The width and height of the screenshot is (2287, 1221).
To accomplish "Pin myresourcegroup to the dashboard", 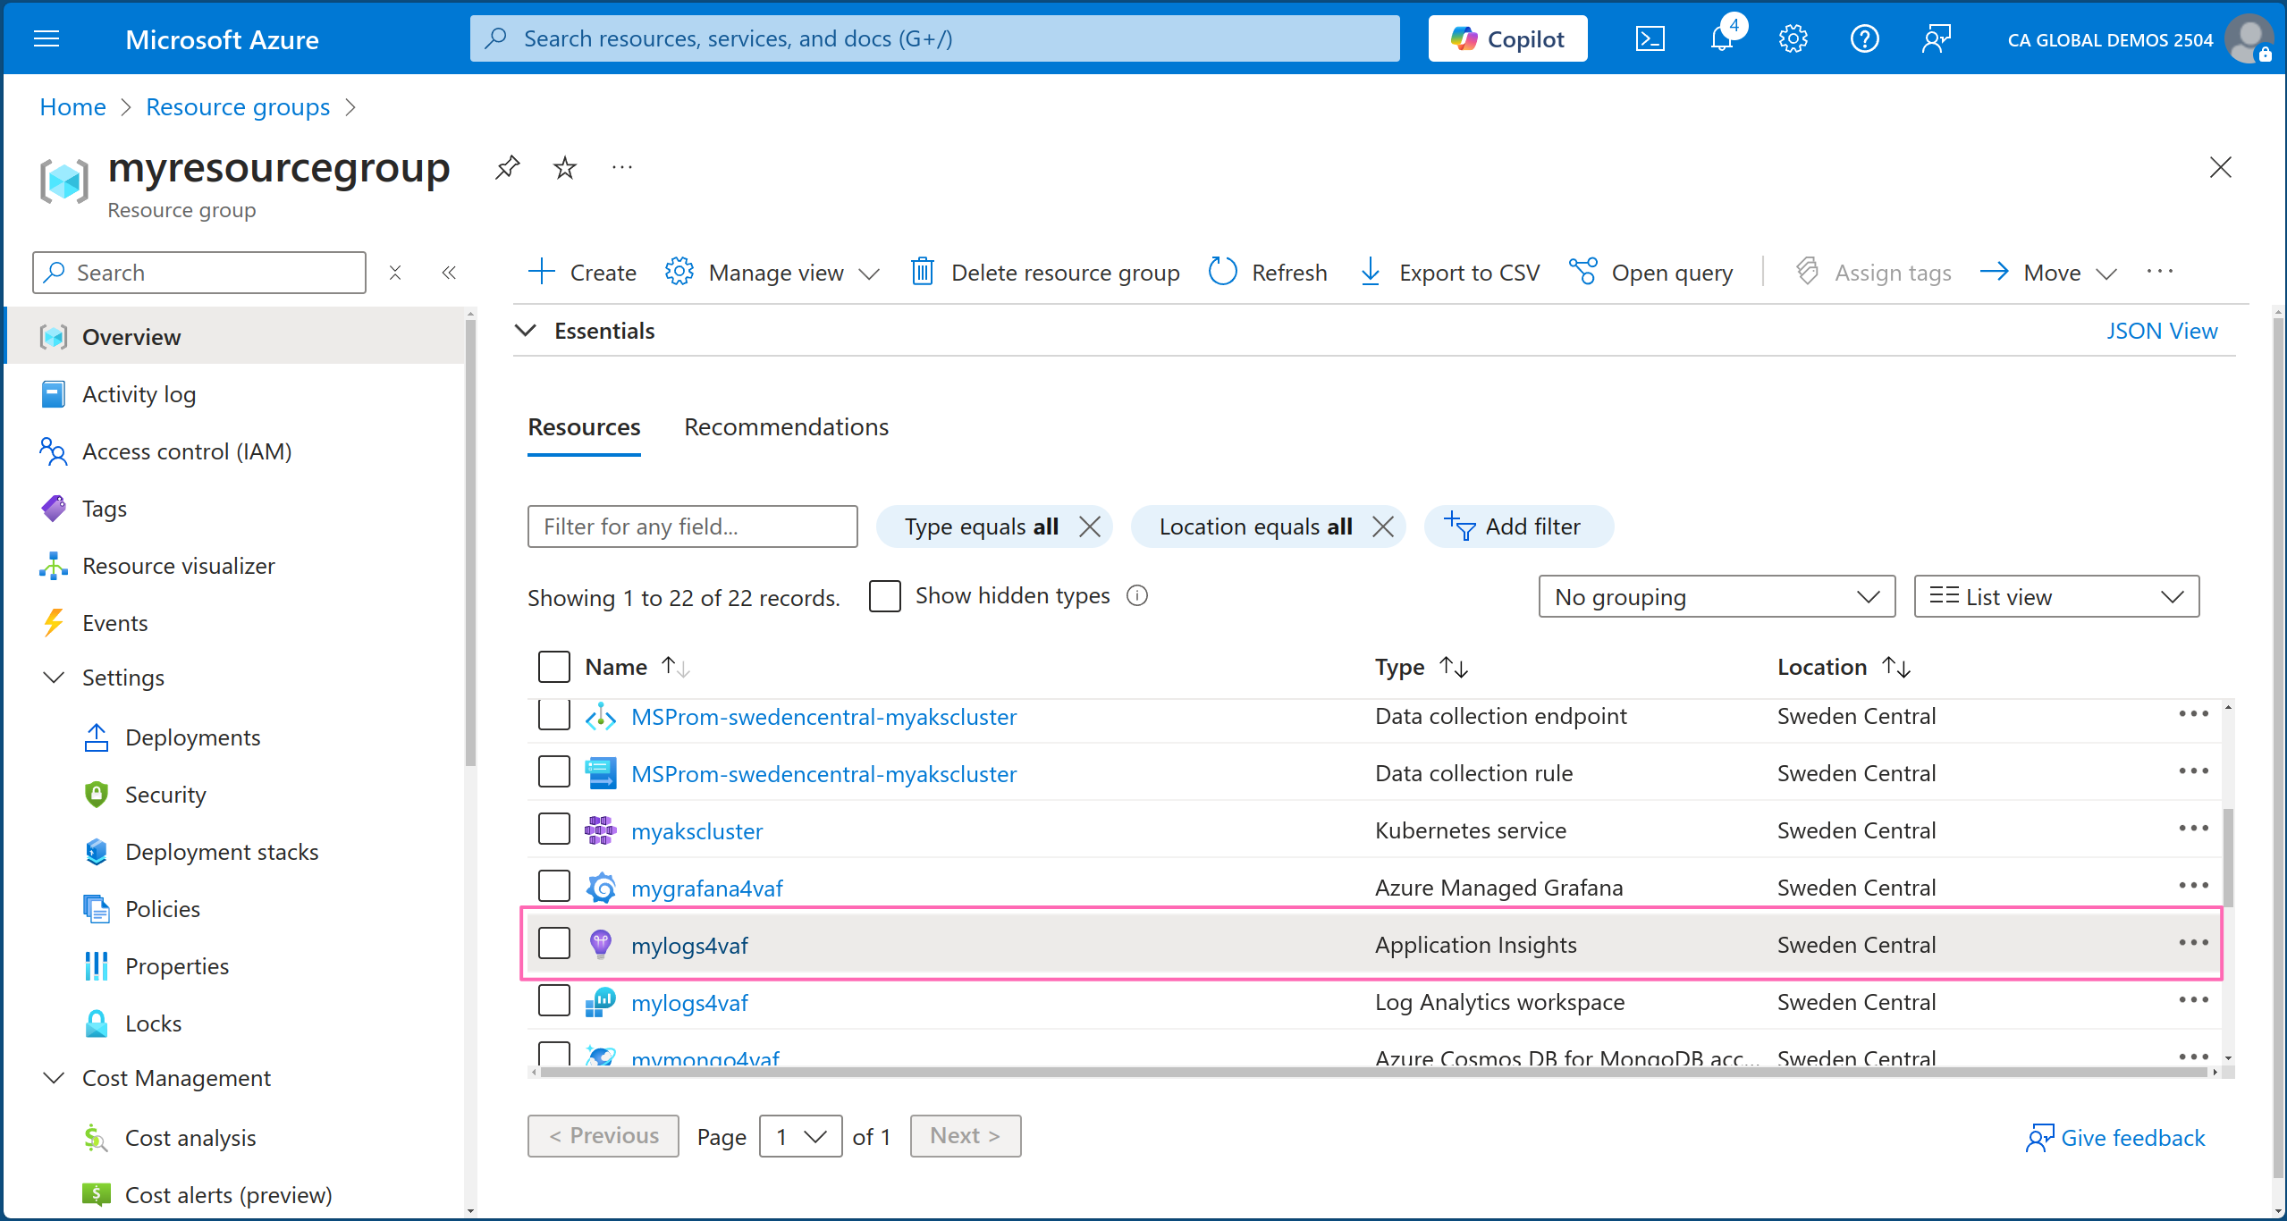I will [x=508, y=167].
